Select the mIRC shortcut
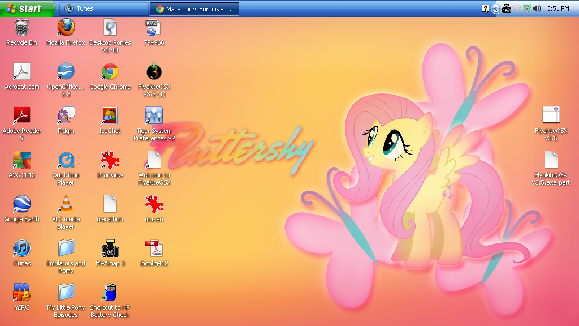The image size is (579, 326). [22, 292]
